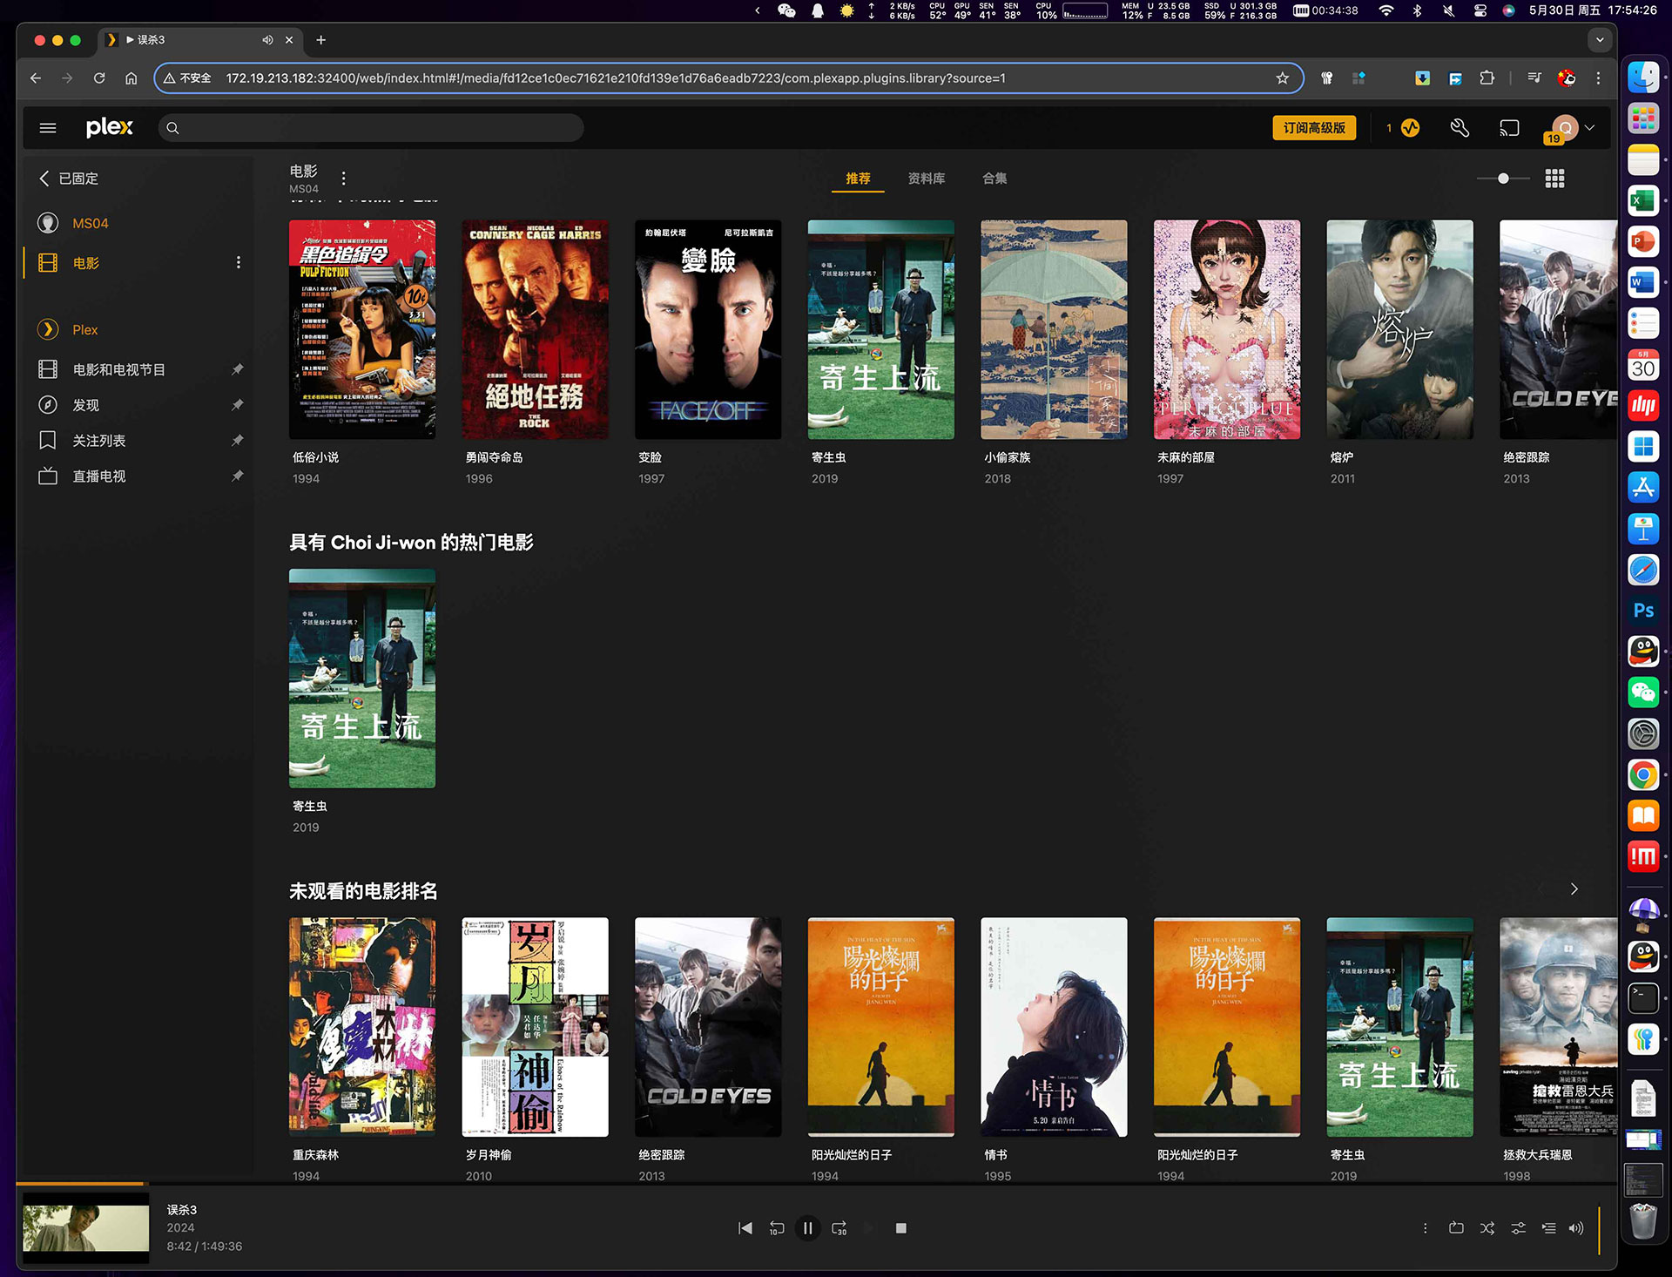Expand the user account dropdown
This screenshot has width=1672, height=1277.
pos(1589,128)
